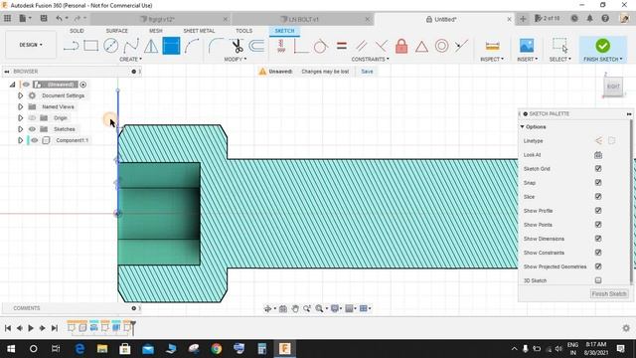This screenshot has height=358, width=636.
Task: Switch to the LN BOLT v1 document tab
Action: coord(302,19)
